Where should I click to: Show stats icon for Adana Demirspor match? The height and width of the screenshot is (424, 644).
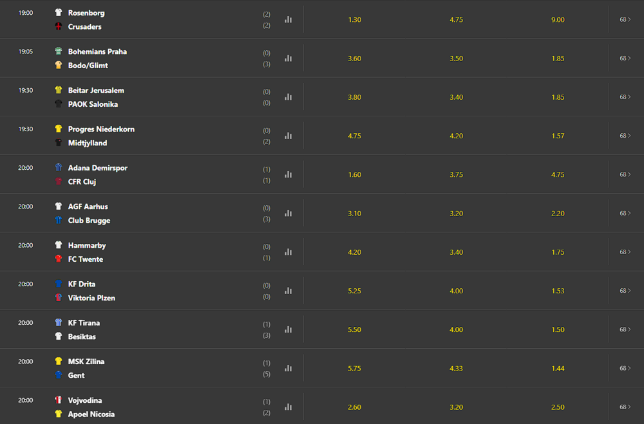(289, 174)
